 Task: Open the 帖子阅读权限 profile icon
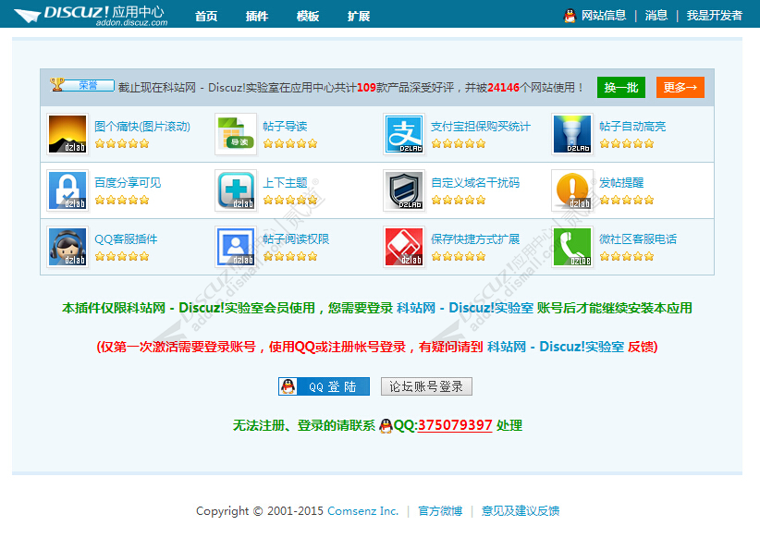(236, 247)
